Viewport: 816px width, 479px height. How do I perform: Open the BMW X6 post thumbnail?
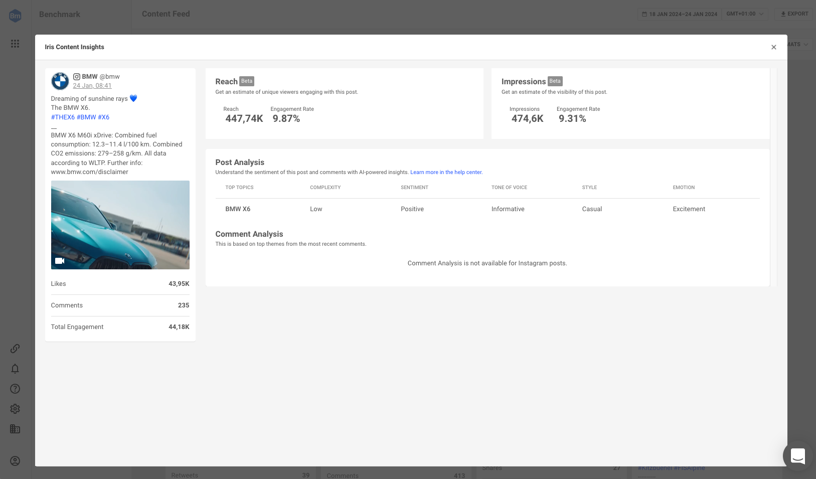(x=120, y=225)
